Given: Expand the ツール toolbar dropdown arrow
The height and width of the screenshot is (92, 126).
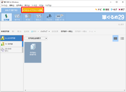Looking at the screenshot, I should 95,31.
